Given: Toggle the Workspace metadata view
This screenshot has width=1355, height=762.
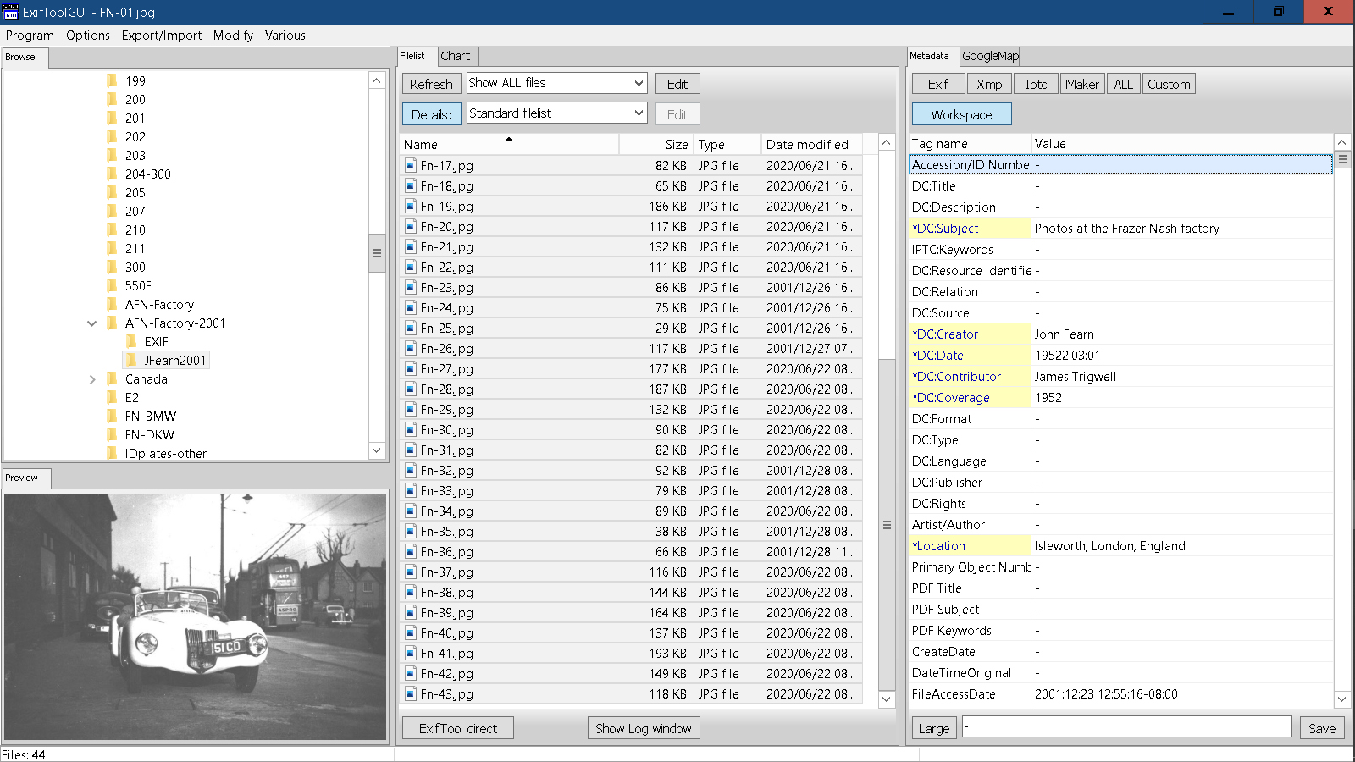Looking at the screenshot, I should point(961,114).
